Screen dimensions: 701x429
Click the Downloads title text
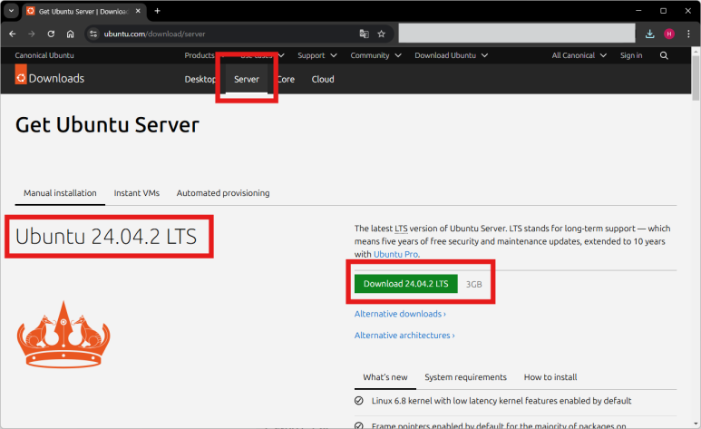pyautogui.click(x=56, y=79)
